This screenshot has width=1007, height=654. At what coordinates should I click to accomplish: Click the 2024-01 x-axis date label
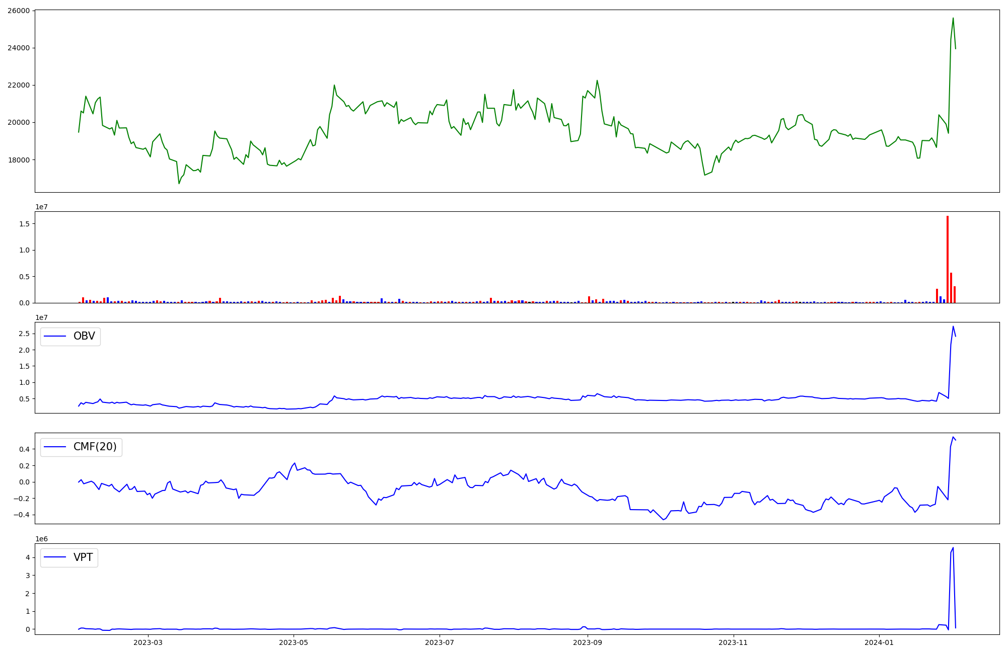point(879,642)
